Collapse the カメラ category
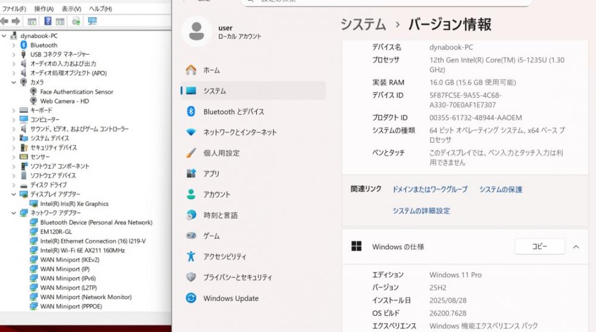Screen dimensions: 596x332 pyautogui.click(x=14, y=82)
